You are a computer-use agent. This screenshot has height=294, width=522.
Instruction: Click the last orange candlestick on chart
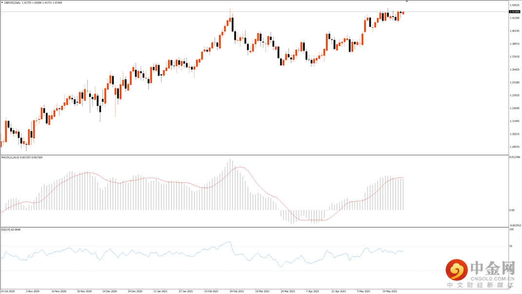403,13
